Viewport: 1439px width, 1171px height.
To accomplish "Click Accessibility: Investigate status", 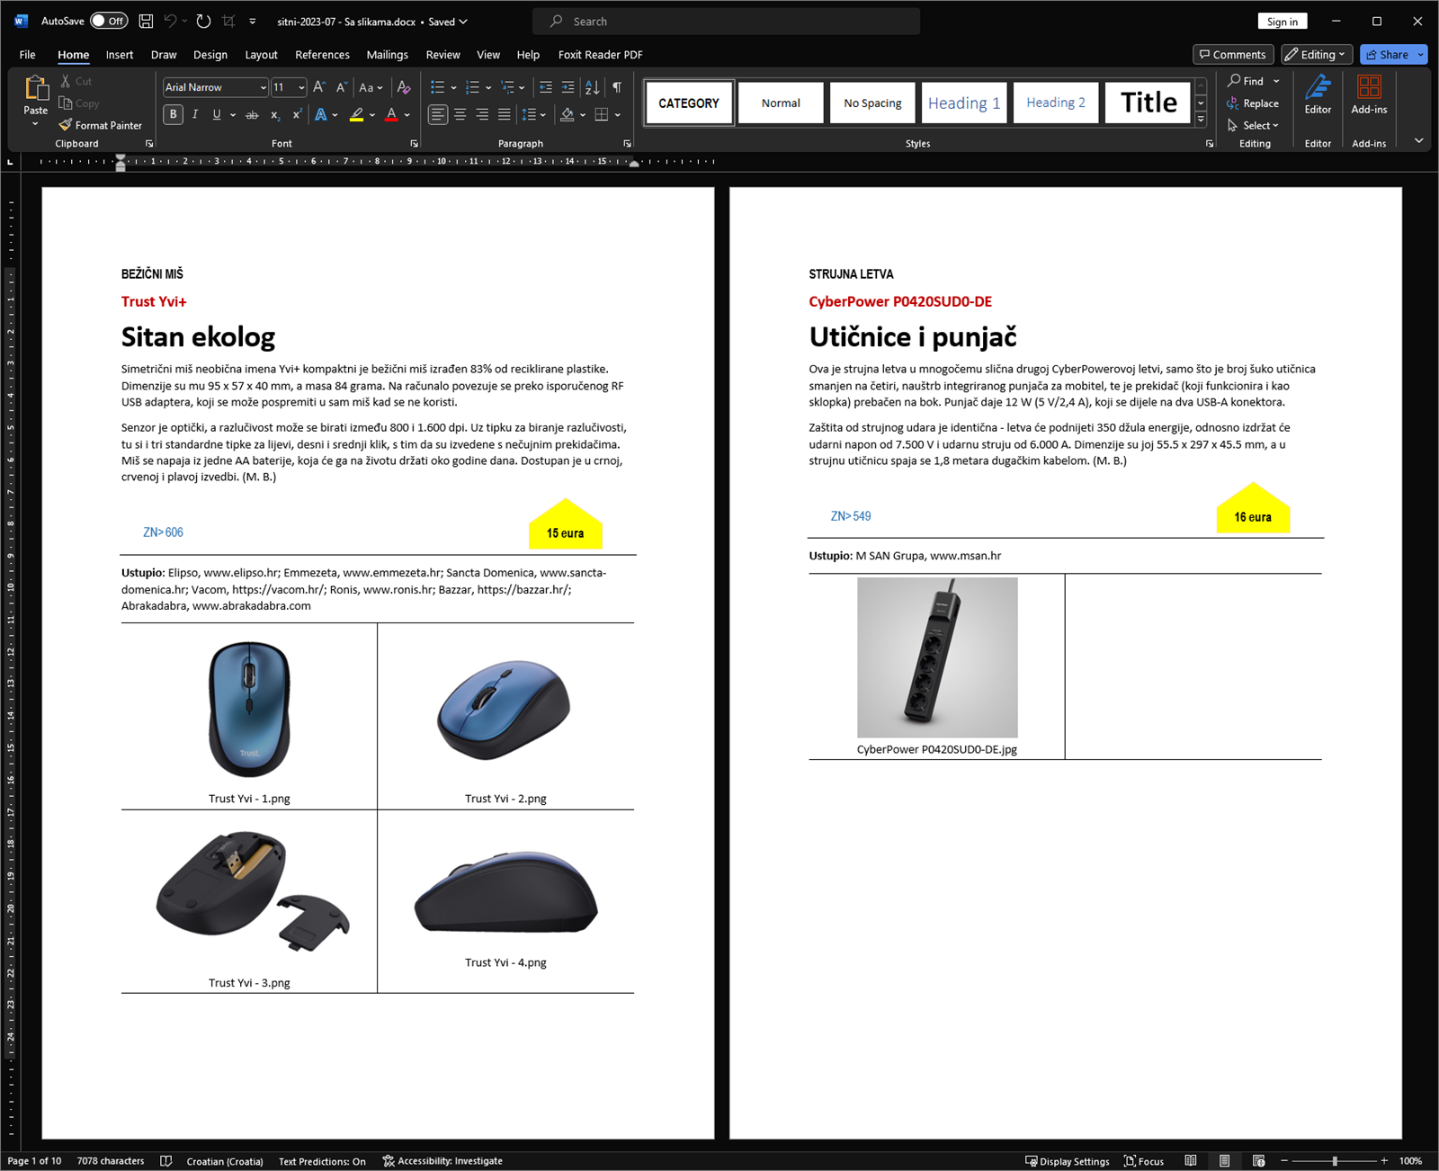I will click(442, 1161).
